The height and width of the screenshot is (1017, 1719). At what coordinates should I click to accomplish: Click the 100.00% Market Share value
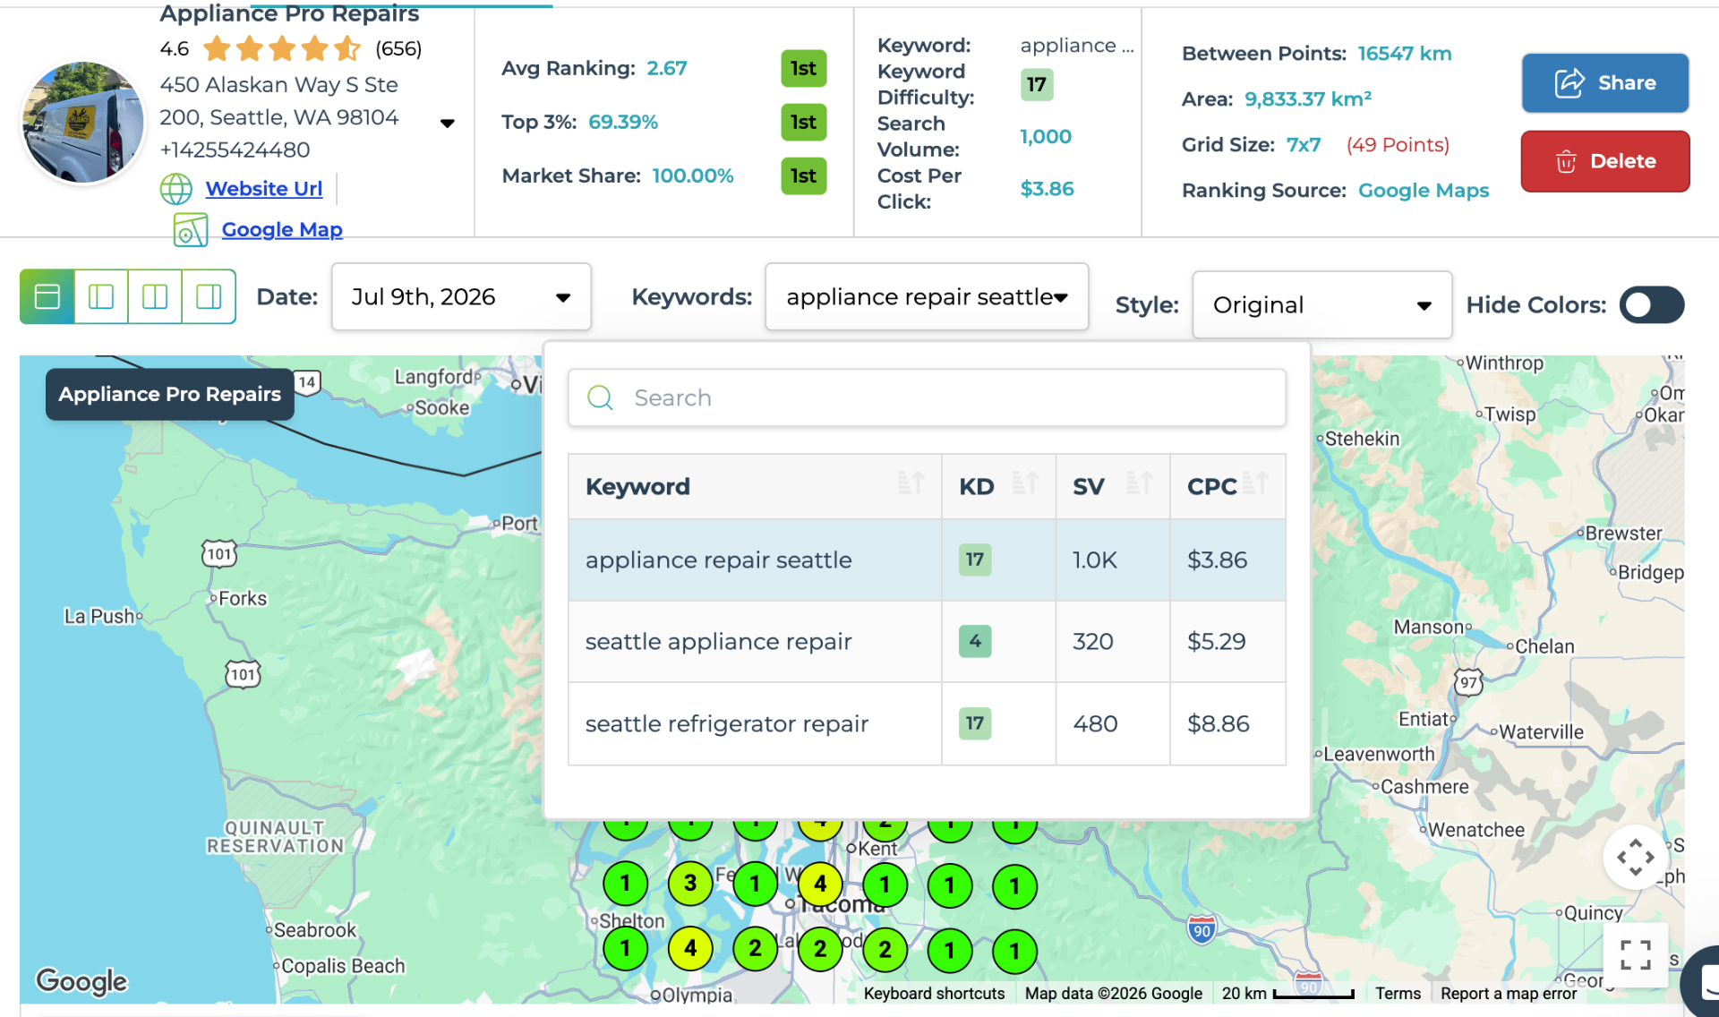693,176
